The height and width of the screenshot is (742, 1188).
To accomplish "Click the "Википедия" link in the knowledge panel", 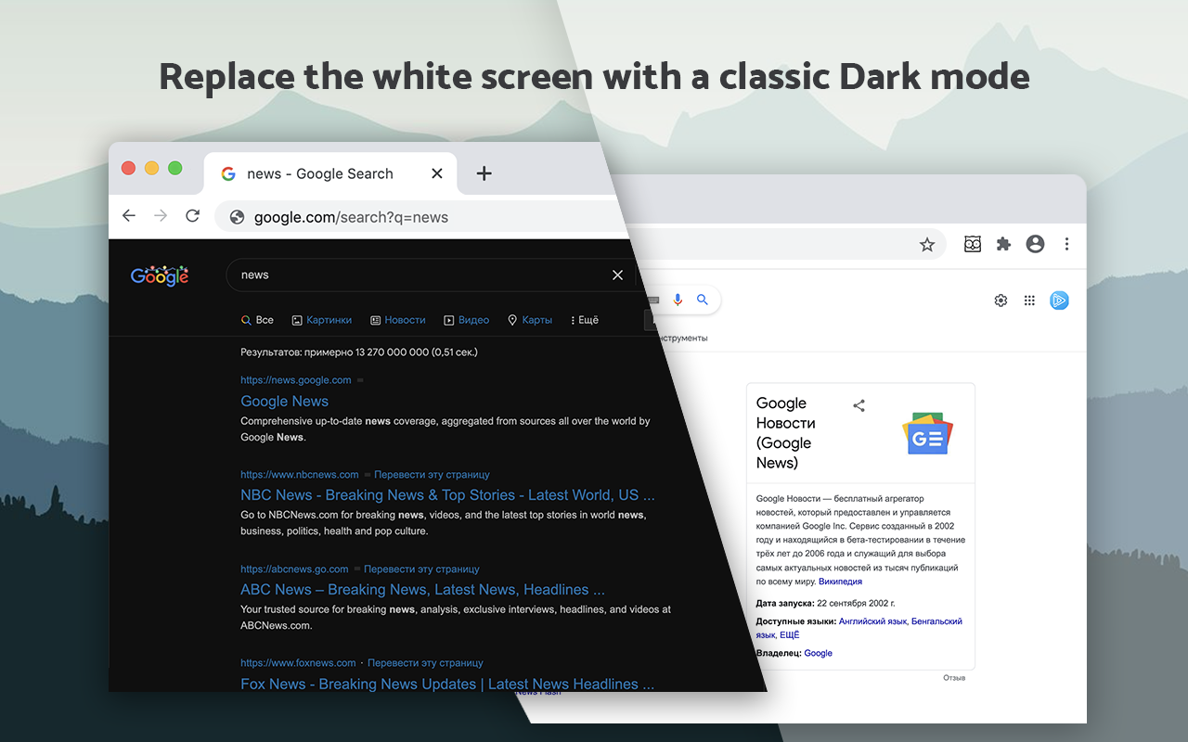I will coord(840,581).
